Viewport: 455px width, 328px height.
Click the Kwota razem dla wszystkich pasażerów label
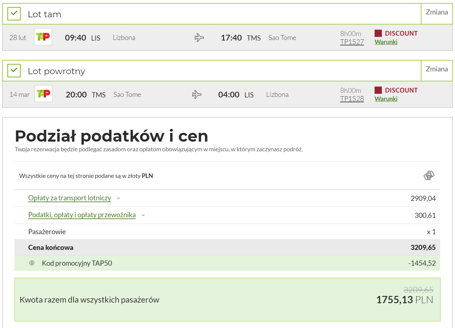[x=89, y=300]
